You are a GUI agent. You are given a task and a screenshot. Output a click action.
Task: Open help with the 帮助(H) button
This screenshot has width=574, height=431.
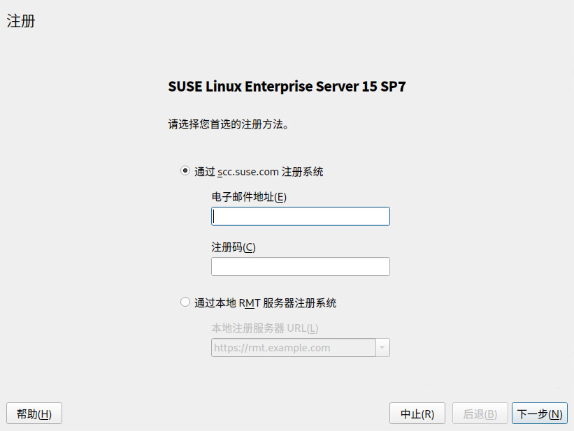tap(34, 414)
